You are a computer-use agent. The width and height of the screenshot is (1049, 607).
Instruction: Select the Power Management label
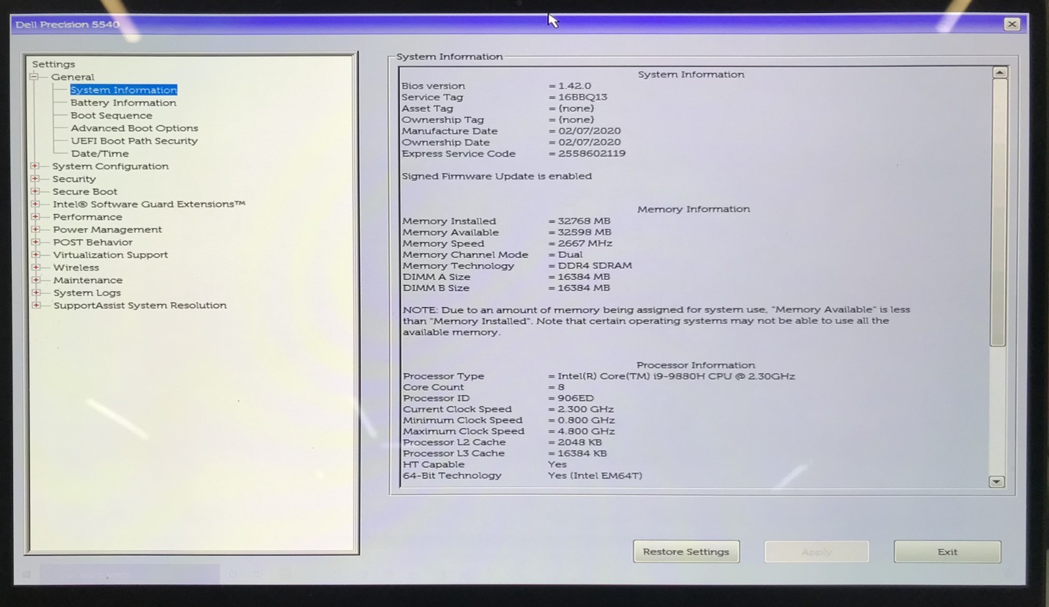(x=108, y=229)
